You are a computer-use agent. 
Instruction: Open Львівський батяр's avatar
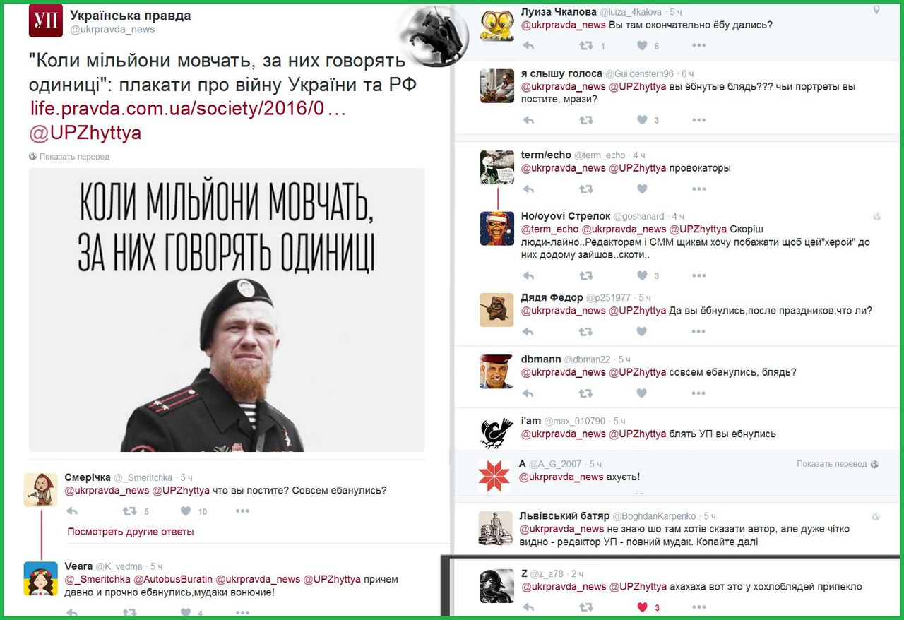(496, 527)
